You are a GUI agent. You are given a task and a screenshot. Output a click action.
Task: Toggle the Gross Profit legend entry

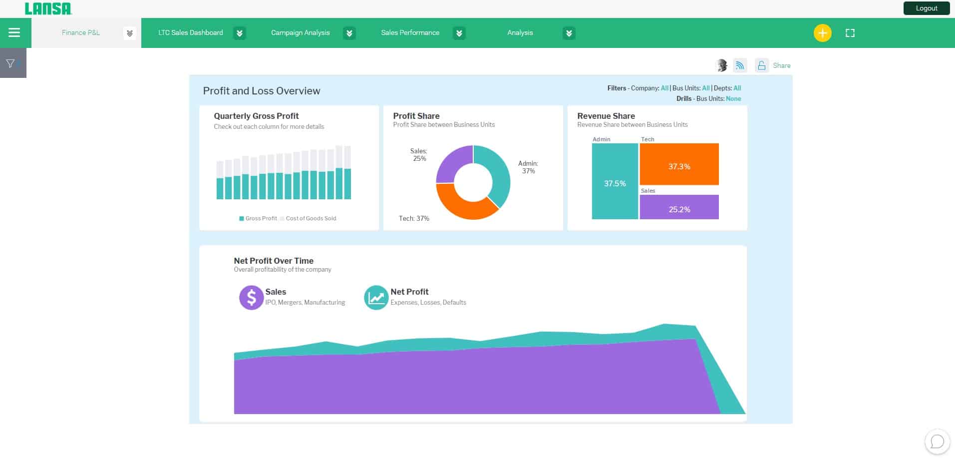pos(257,218)
